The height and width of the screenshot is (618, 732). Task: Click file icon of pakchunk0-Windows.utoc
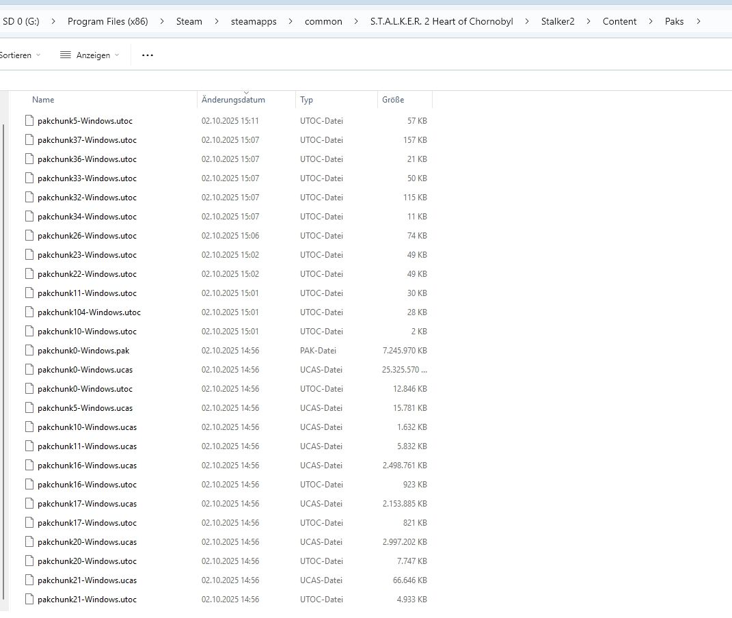click(x=29, y=388)
